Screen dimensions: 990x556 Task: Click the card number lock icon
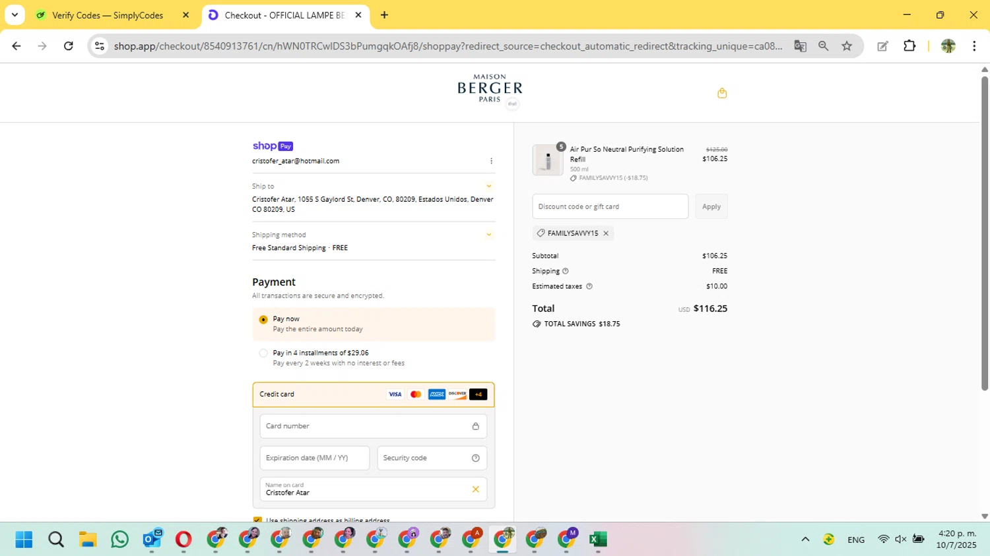tap(475, 426)
